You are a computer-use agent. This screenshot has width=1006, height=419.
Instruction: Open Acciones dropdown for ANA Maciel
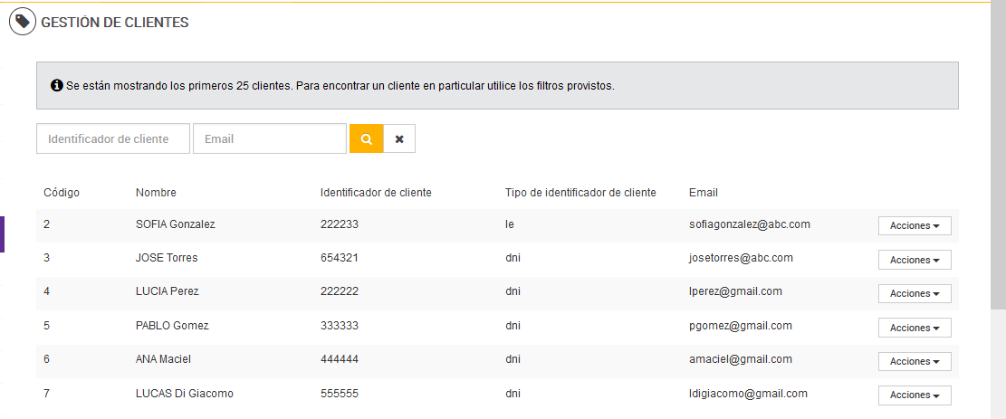tap(915, 361)
